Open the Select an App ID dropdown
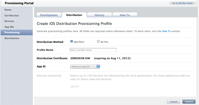The height and width of the screenshot is (105, 199). 85,67
